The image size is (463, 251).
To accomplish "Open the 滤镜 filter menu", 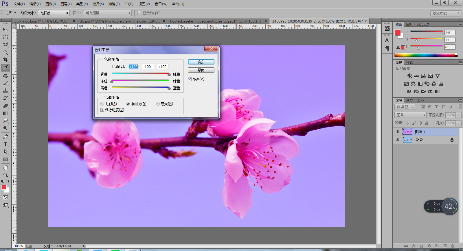I will [x=114, y=4].
